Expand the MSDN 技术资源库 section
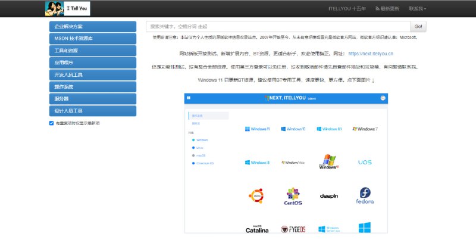 92,38
